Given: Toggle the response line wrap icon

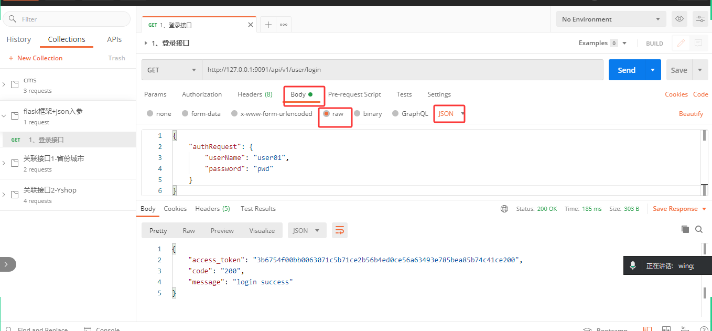Looking at the screenshot, I should pyautogui.click(x=340, y=230).
